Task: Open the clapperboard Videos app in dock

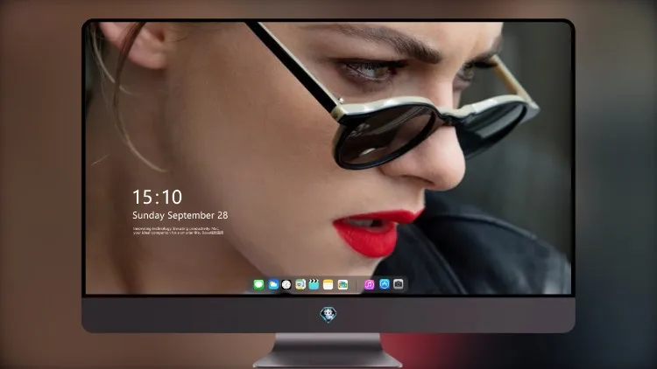Action: (x=314, y=284)
